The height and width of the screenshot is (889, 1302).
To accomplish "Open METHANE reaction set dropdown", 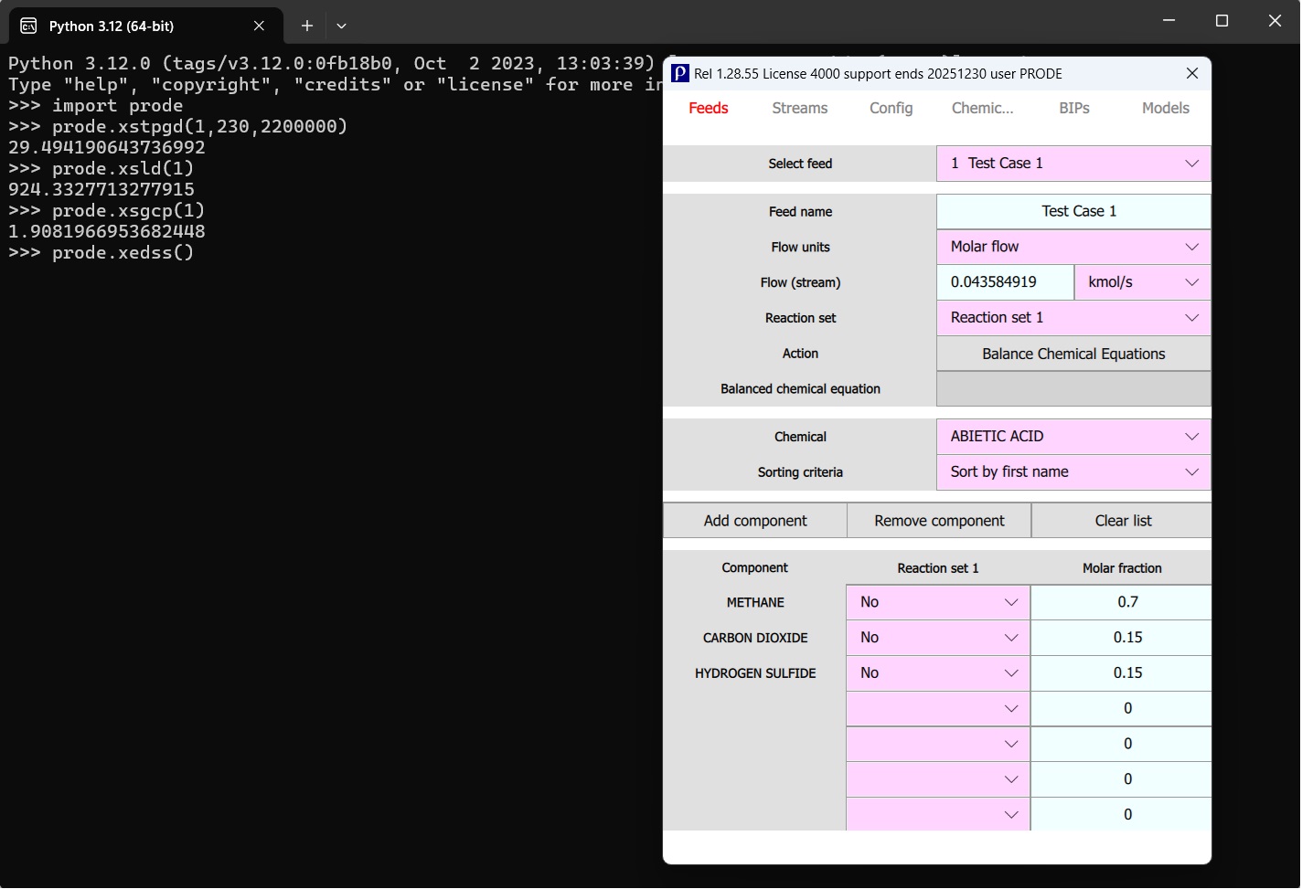I will (x=938, y=602).
